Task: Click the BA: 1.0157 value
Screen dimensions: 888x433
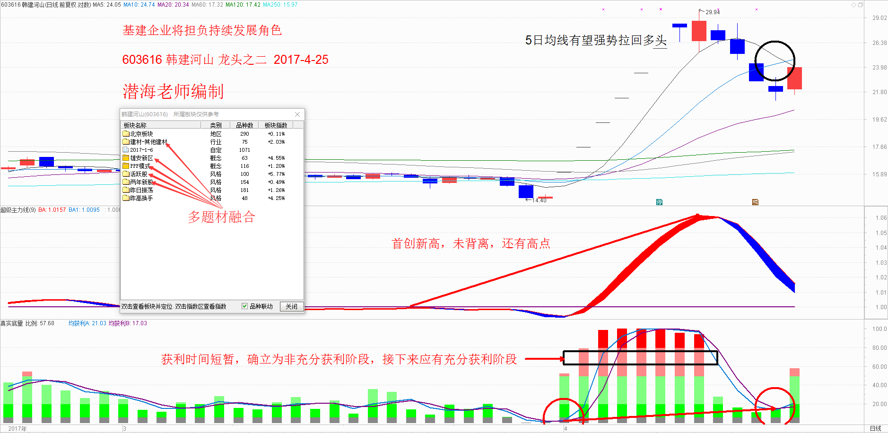Action: click(x=52, y=210)
